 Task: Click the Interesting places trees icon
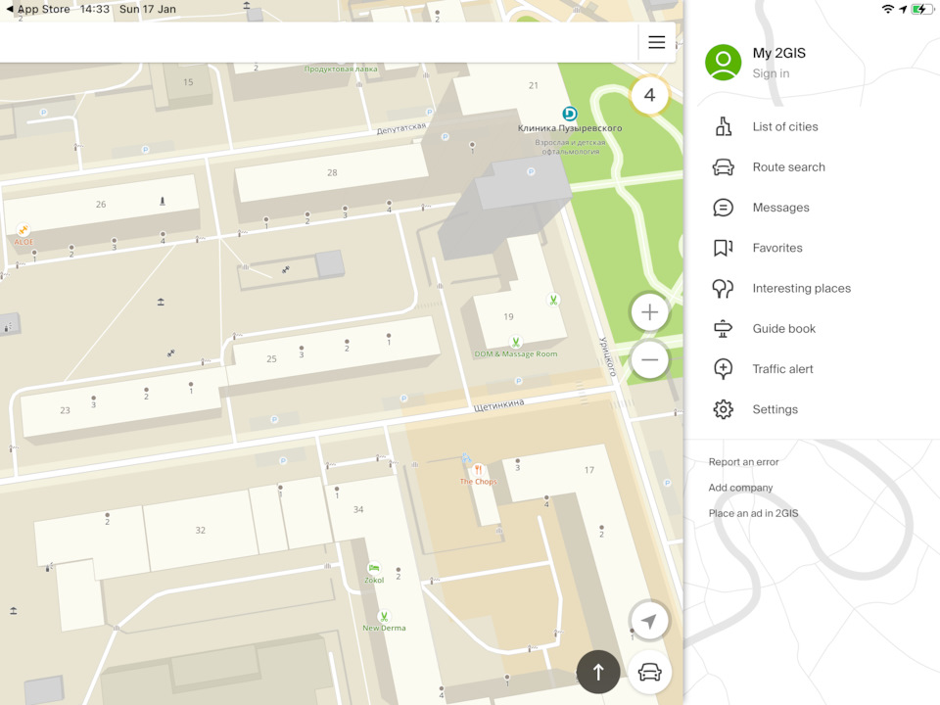[723, 288]
